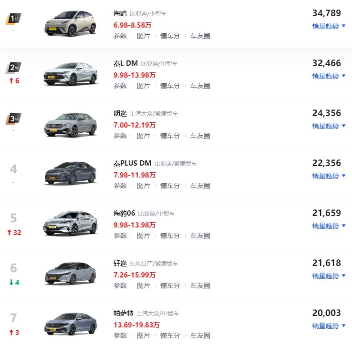
Task: Open 图片 for 轩逸
Action: tap(143, 286)
